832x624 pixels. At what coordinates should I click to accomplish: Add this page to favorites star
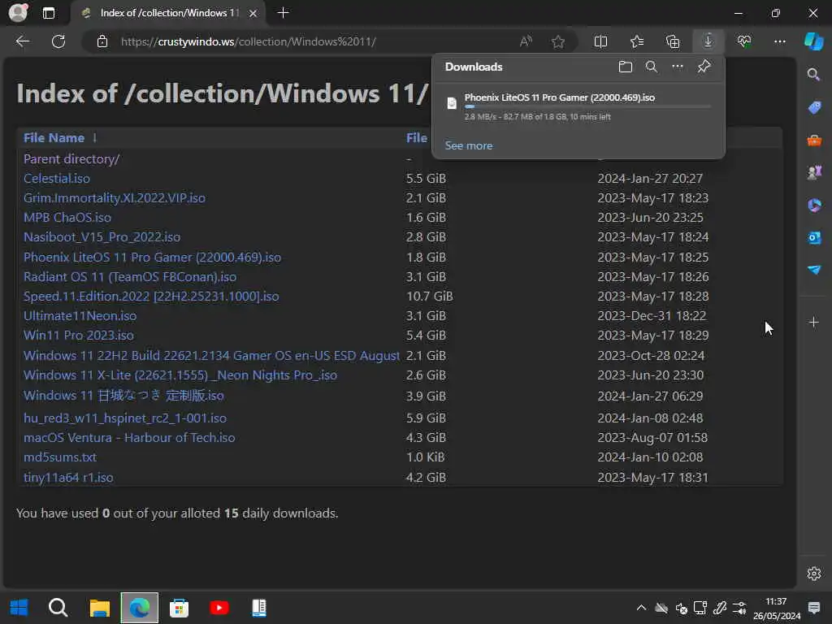[x=557, y=41]
